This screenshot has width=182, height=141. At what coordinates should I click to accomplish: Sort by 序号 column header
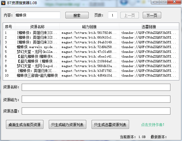tap(9, 27)
